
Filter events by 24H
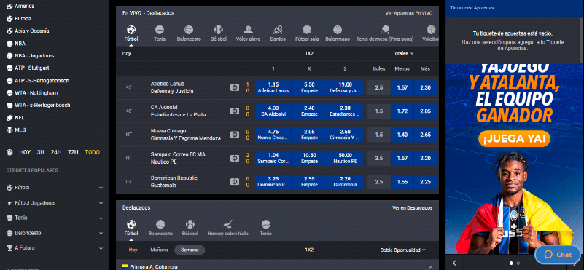point(56,152)
